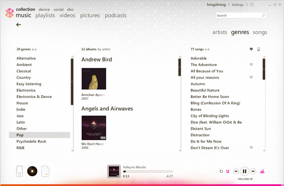Click the Zune logo icon
The image size is (284, 186).
coord(9,13)
